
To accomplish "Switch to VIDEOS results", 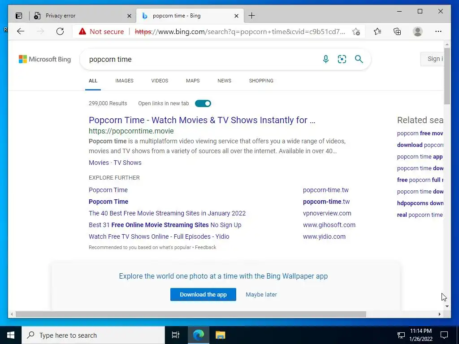I will (x=160, y=81).
